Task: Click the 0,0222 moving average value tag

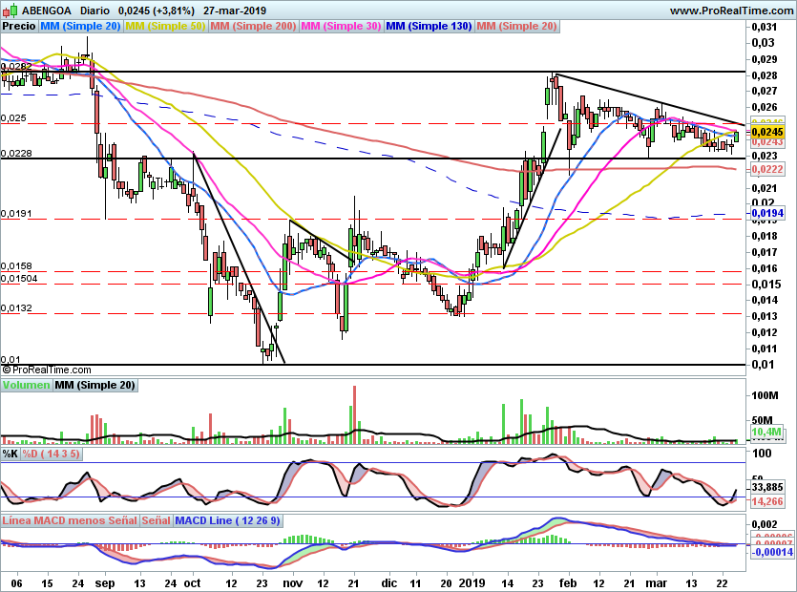Action: (x=767, y=169)
